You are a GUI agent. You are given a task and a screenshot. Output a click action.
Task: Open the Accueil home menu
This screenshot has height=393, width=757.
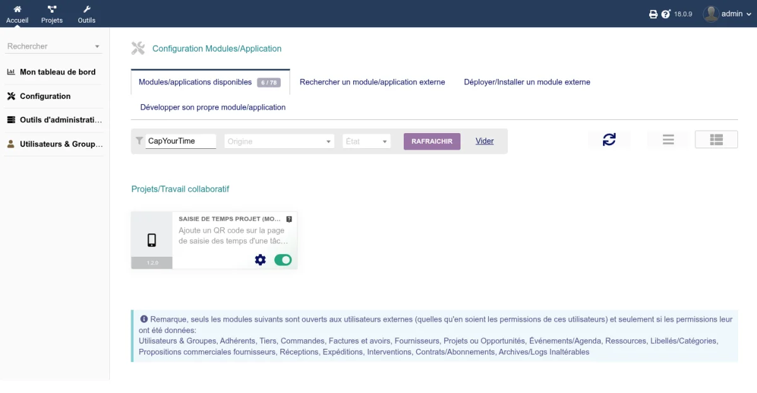(x=17, y=14)
